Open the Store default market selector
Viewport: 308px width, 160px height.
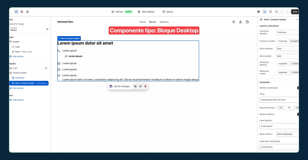click(x=146, y=12)
